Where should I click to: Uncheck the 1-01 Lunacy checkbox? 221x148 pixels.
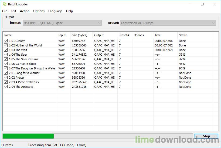coord(6,41)
